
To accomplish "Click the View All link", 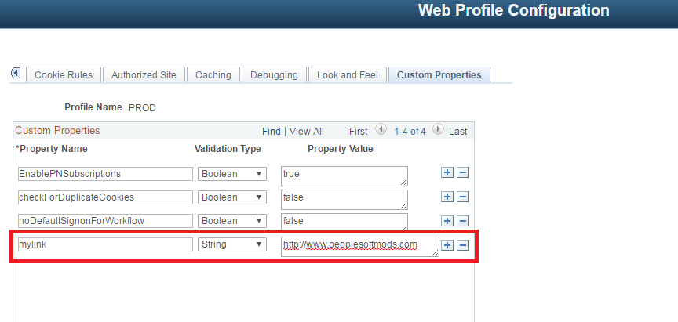I will (x=307, y=131).
